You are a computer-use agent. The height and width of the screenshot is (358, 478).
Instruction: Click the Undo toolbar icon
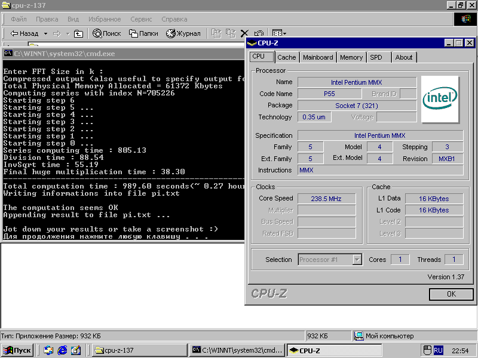point(259,33)
